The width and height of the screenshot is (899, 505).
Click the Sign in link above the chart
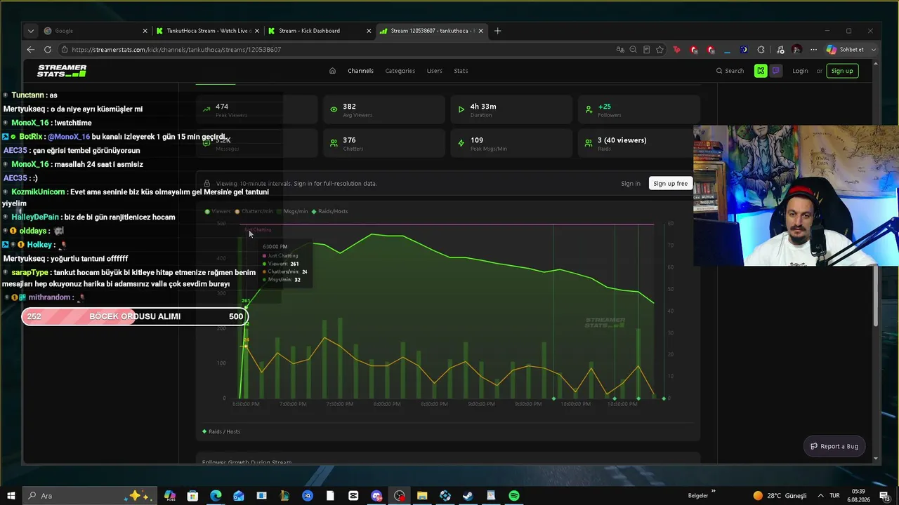pyautogui.click(x=631, y=184)
